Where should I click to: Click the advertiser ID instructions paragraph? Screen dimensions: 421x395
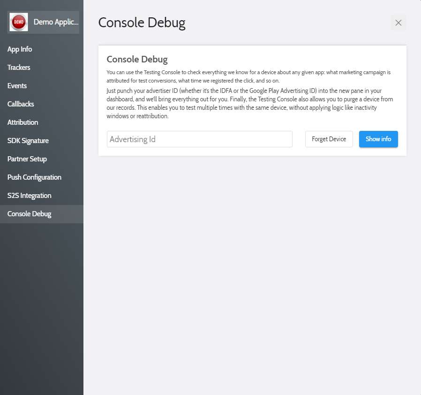249,103
